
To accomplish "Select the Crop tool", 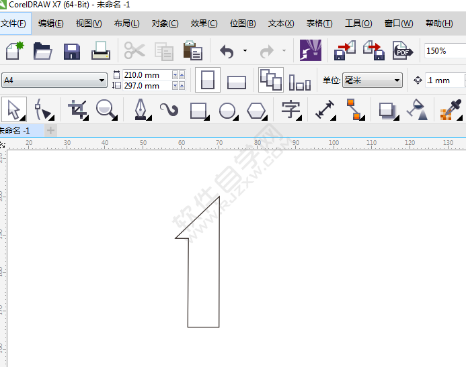I will [78, 109].
